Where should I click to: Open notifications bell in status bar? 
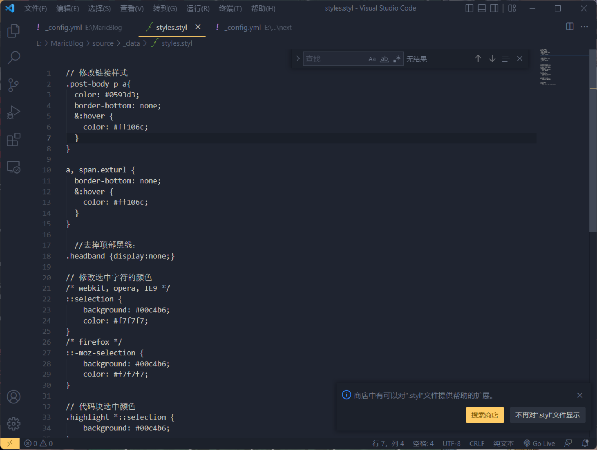(585, 443)
